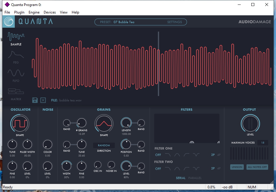The height and width of the screenshot is (192, 276).
Task: Click the output LEVEL knob
Action: click(250, 124)
